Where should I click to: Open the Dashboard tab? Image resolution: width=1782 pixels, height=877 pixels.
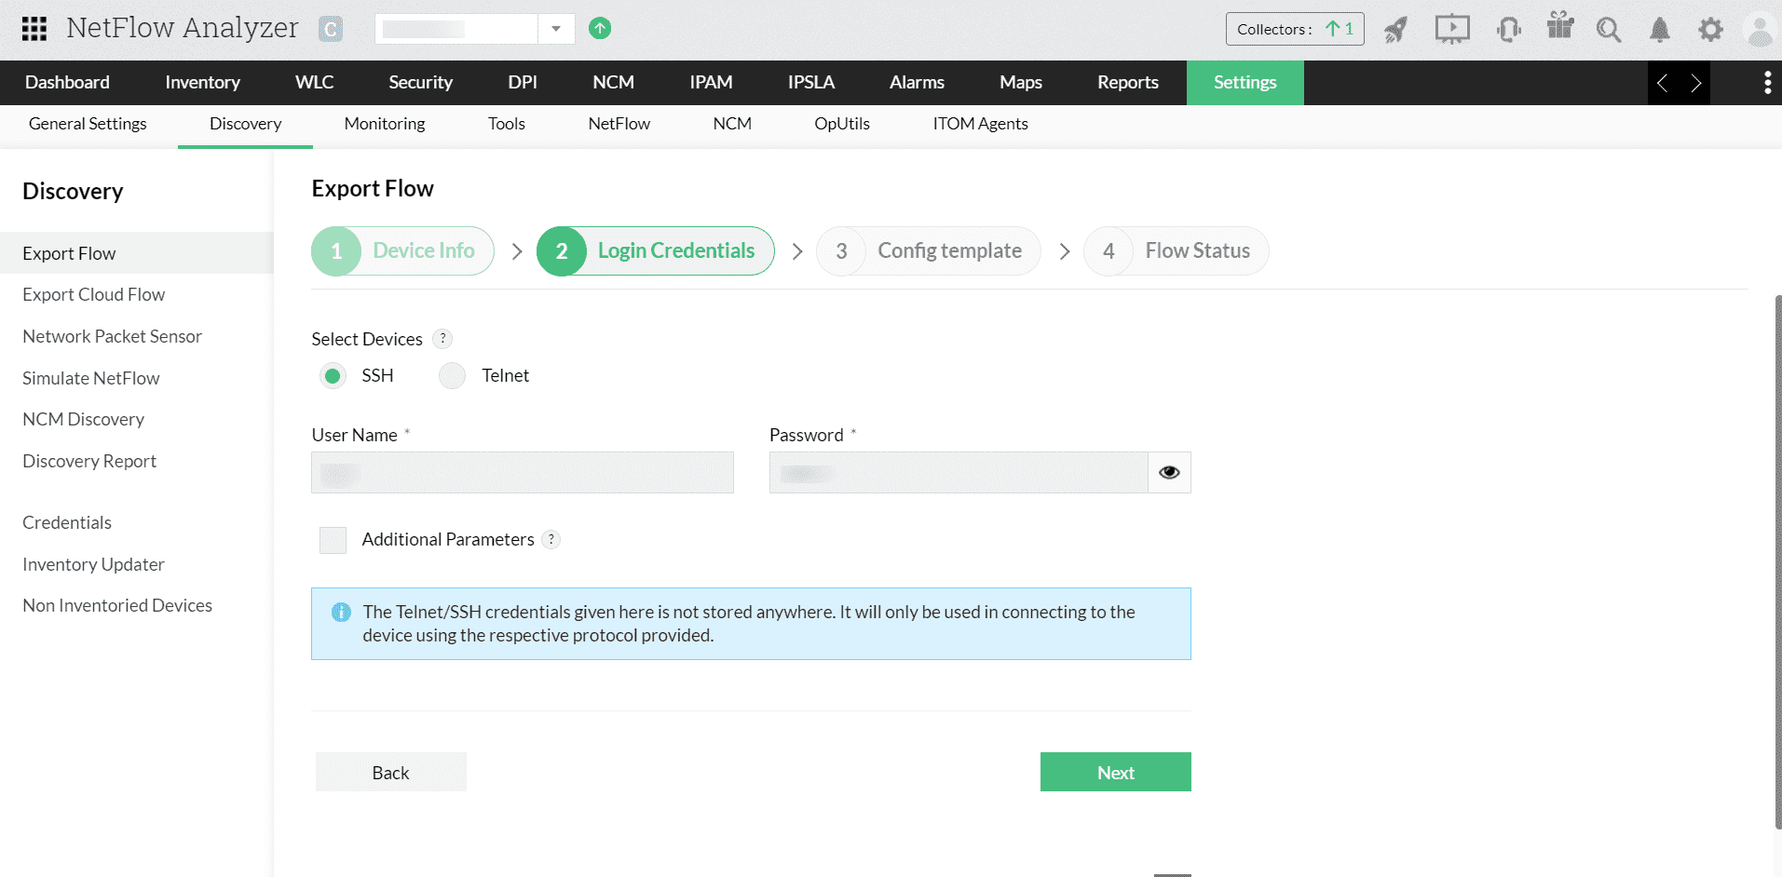(67, 83)
